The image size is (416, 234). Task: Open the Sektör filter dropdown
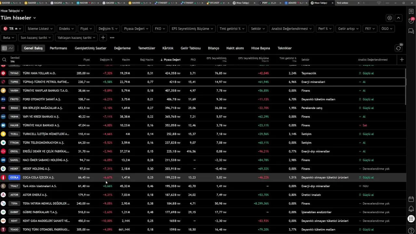click(258, 29)
